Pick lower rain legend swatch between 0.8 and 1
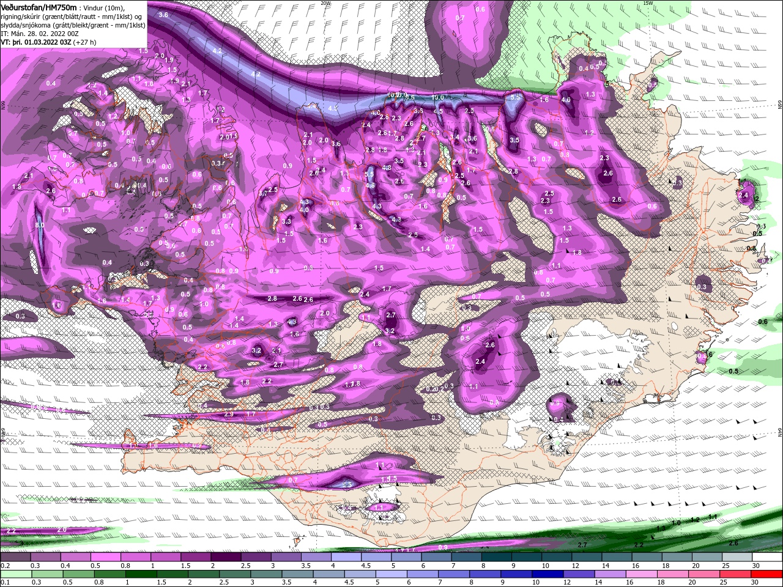 (109, 574)
